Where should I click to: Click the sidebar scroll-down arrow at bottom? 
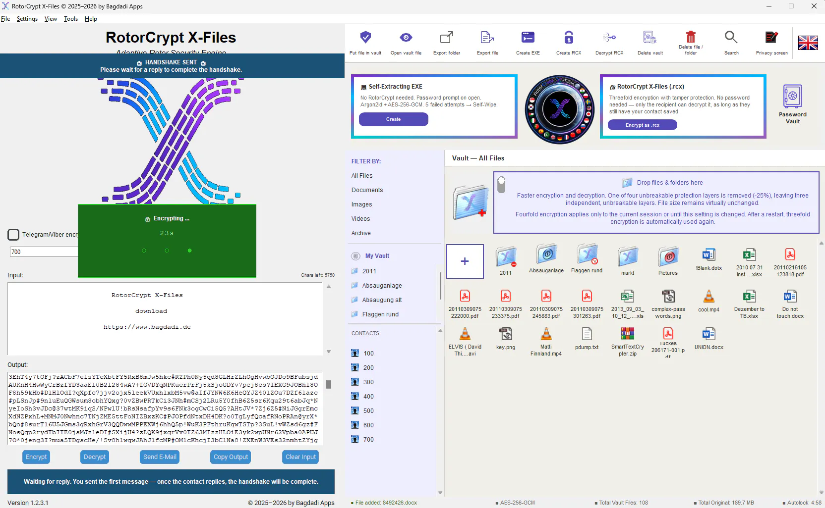tap(440, 493)
